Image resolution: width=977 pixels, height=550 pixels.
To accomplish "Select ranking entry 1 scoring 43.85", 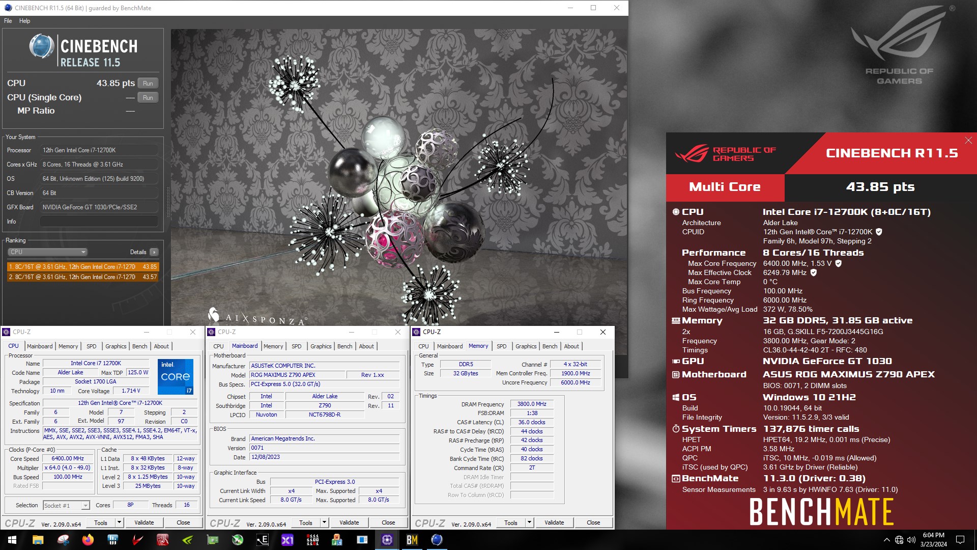I will pyautogui.click(x=83, y=267).
